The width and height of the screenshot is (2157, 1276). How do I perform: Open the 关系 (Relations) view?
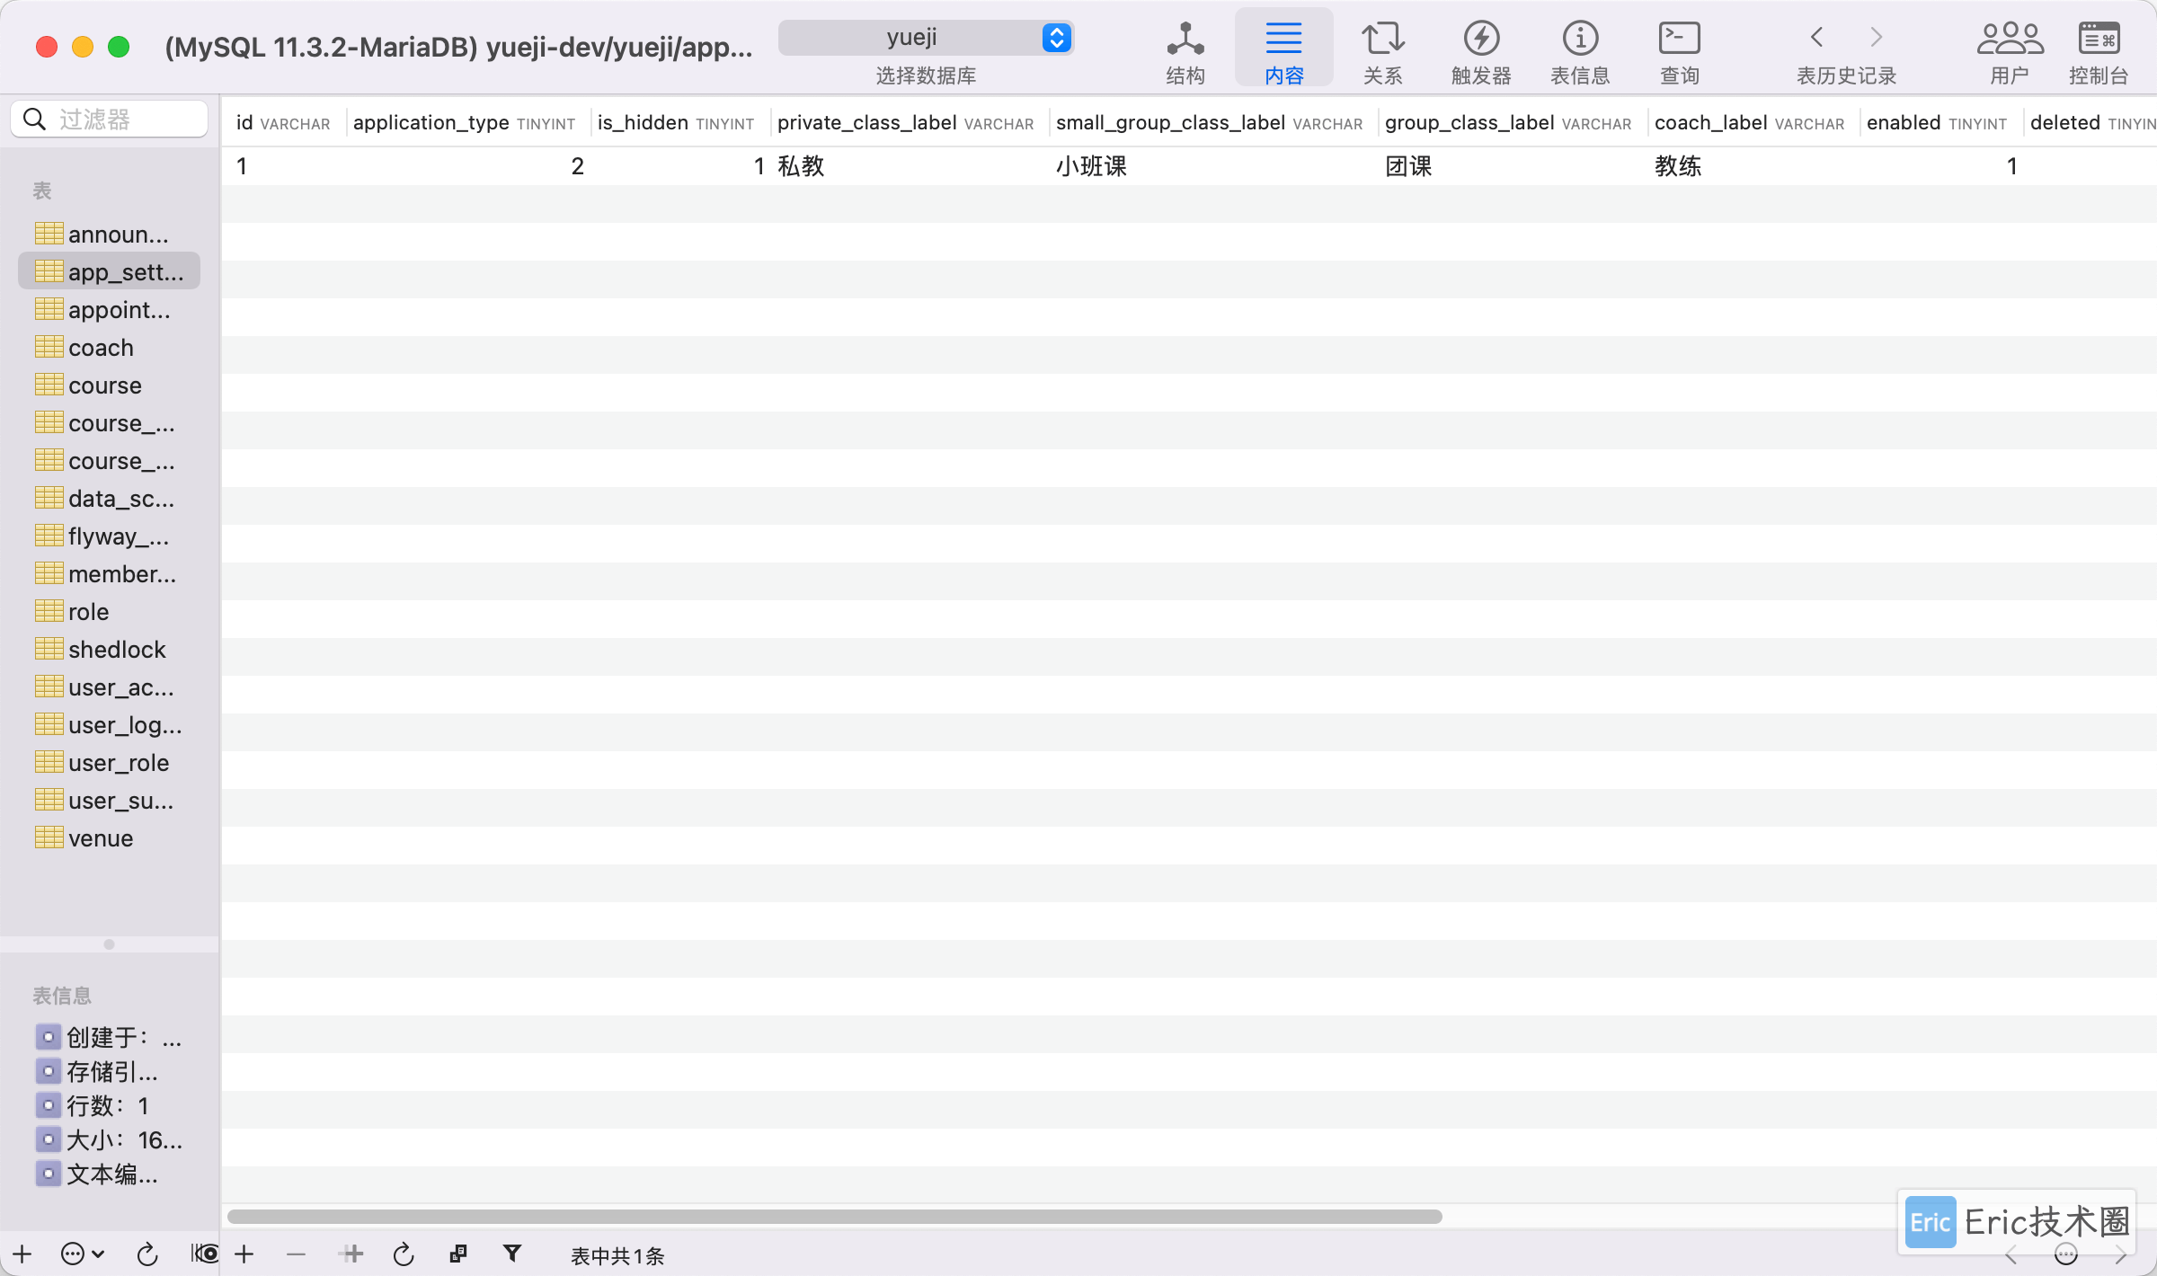[x=1382, y=52]
